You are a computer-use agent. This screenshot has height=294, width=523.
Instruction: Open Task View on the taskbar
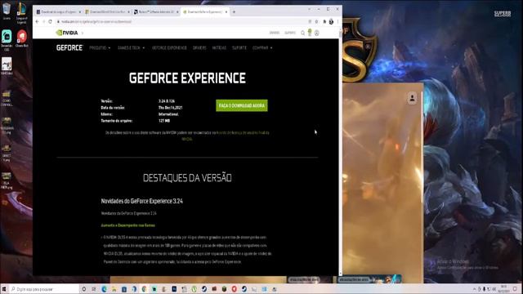tap(94, 289)
